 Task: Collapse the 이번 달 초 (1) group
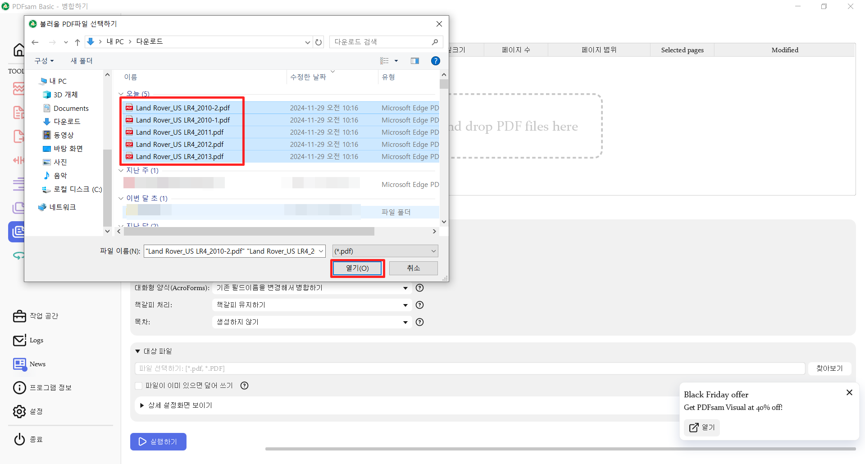[x=121, y=198]
